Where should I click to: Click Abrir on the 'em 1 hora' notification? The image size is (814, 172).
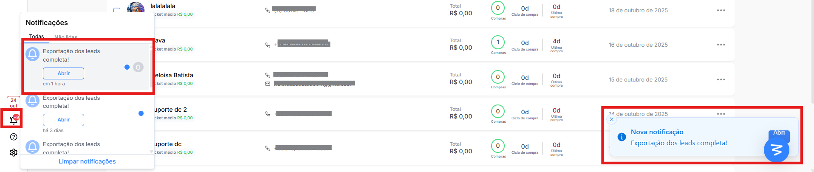(x=63, y=73)
